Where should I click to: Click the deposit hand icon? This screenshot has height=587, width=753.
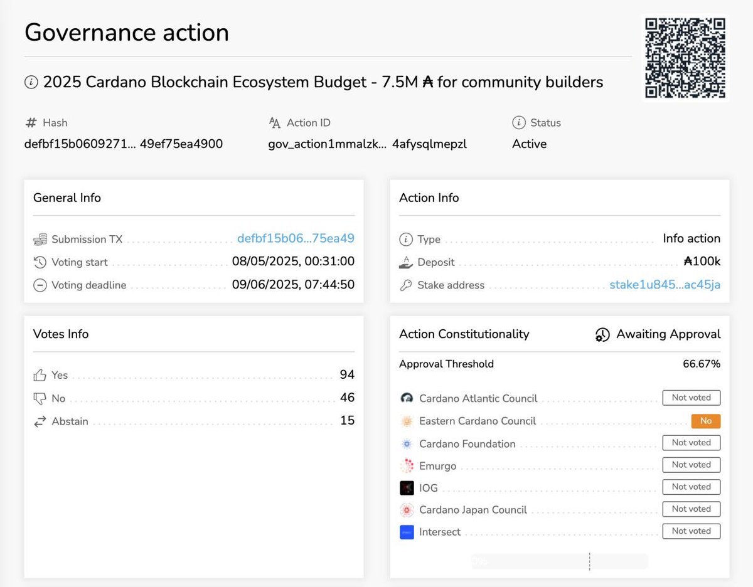tap(406, 262)
